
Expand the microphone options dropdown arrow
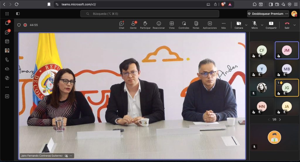262,25
